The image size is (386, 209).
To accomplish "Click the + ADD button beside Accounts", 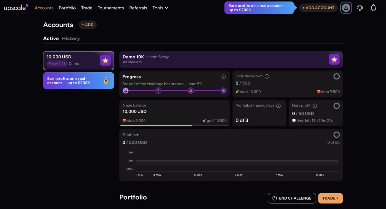I will click(87, 25).
